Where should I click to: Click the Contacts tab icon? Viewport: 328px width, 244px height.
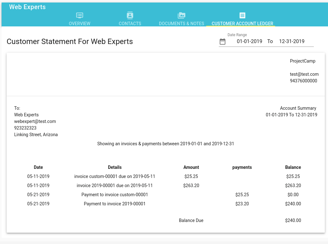[130, 15]
